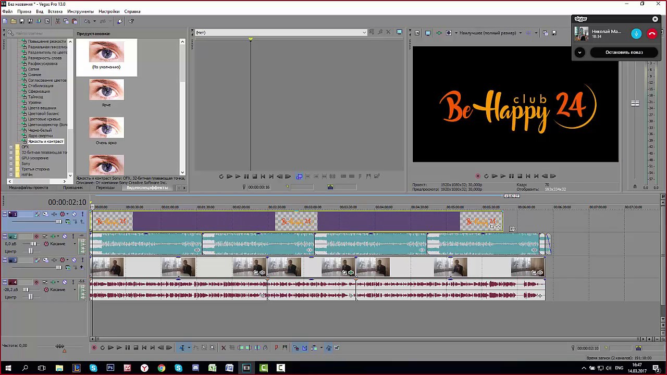The image size is (667, 375).
Task: Toggle snapping in the timeline toolbar
Action: (x=296, y=348)
